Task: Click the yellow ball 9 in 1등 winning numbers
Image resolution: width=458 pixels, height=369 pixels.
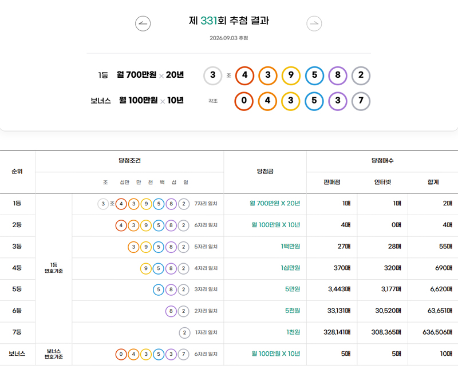Action: (x=291, y=76)
